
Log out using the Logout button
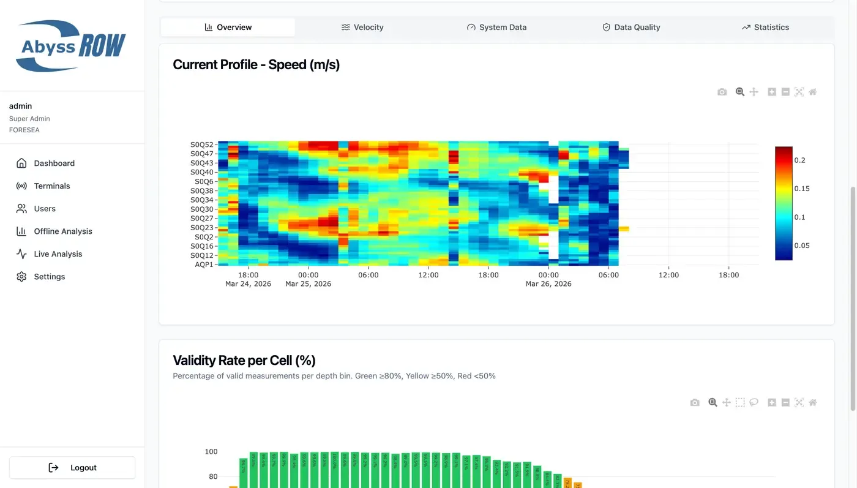pos(72,467)
